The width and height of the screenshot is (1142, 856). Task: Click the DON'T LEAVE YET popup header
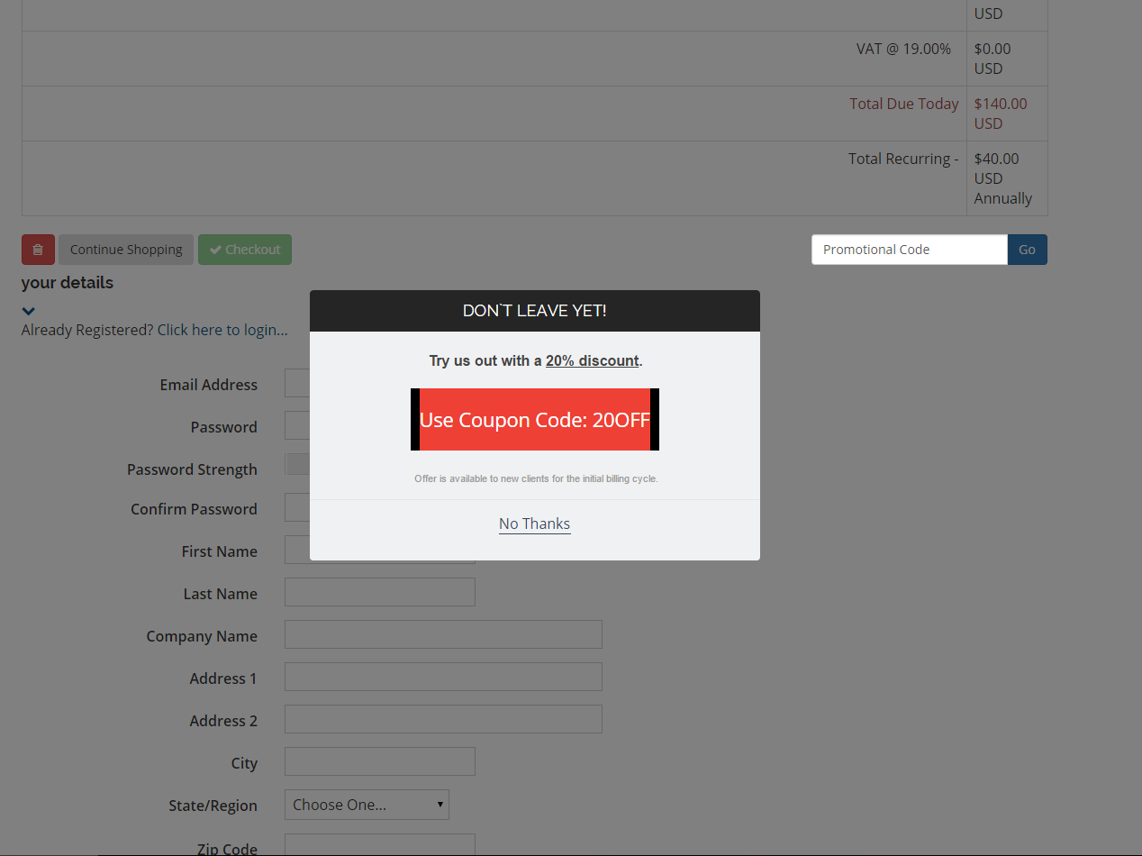pos(534,311)
